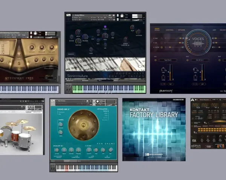This screenshot has width=226, height=180.
Task: Click the Env knob in Soniccouture panel
Action: coord(98,40)
